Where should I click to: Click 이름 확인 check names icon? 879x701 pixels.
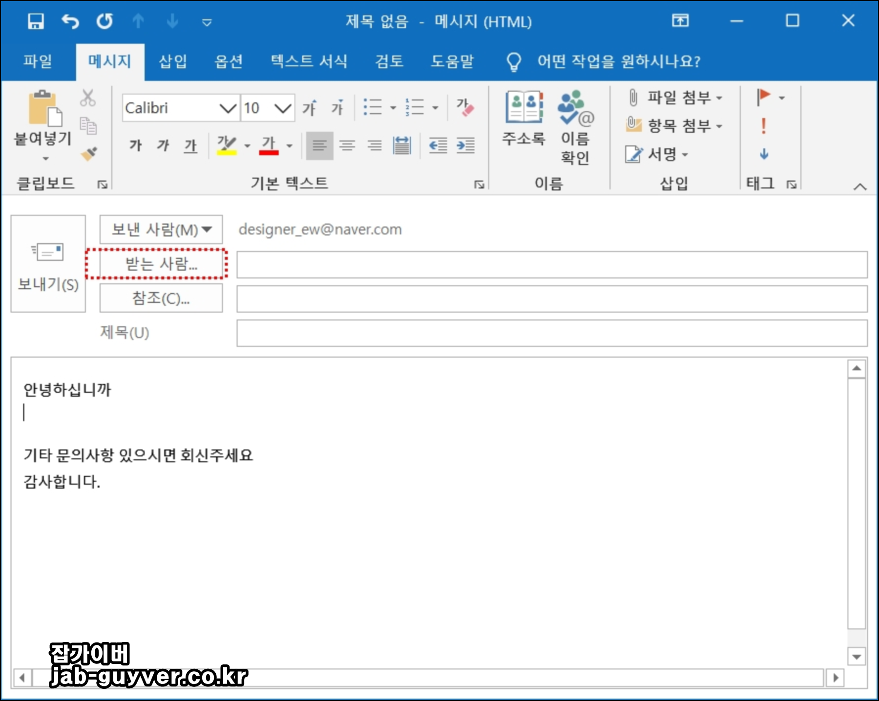(x=575, y=128)
